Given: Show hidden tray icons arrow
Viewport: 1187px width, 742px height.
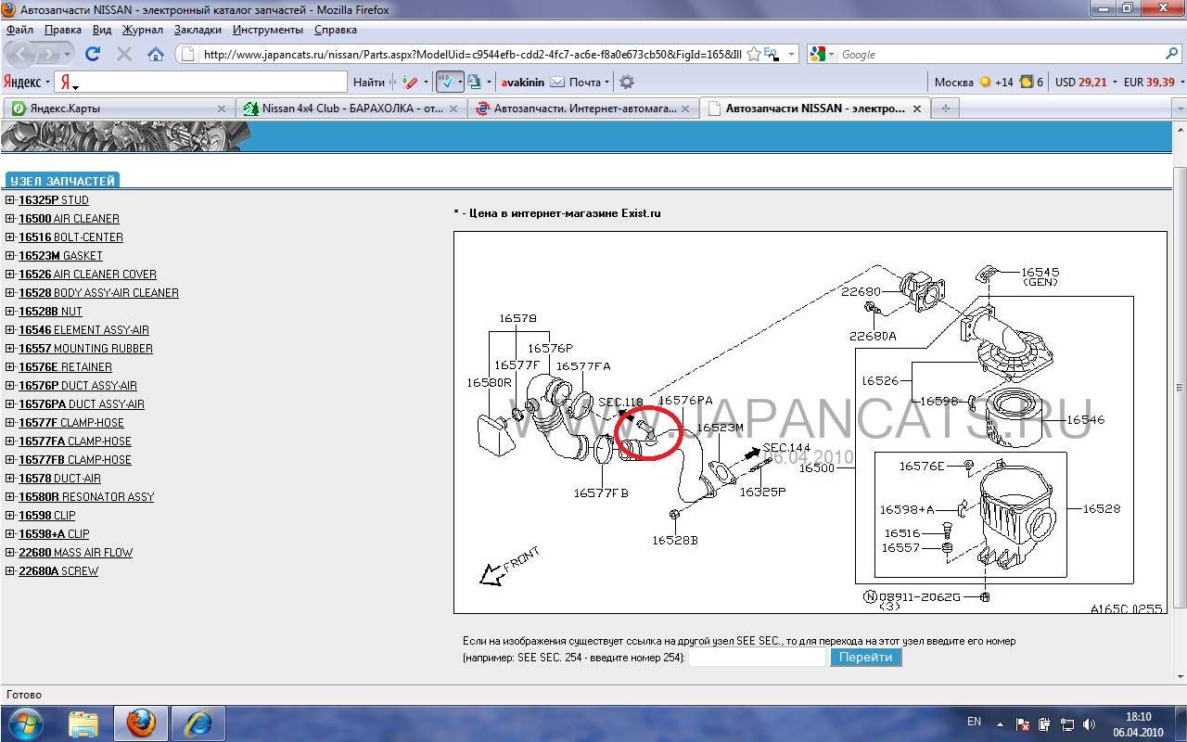Looking at the screenshot, I should pos(1000,723).
